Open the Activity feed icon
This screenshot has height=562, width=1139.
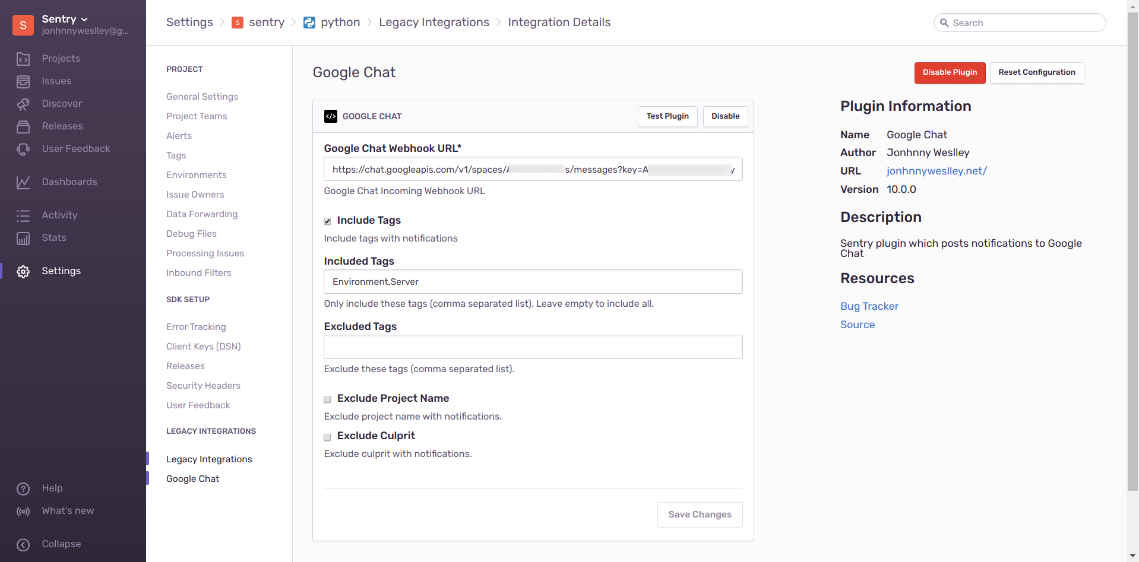(24, 215)
